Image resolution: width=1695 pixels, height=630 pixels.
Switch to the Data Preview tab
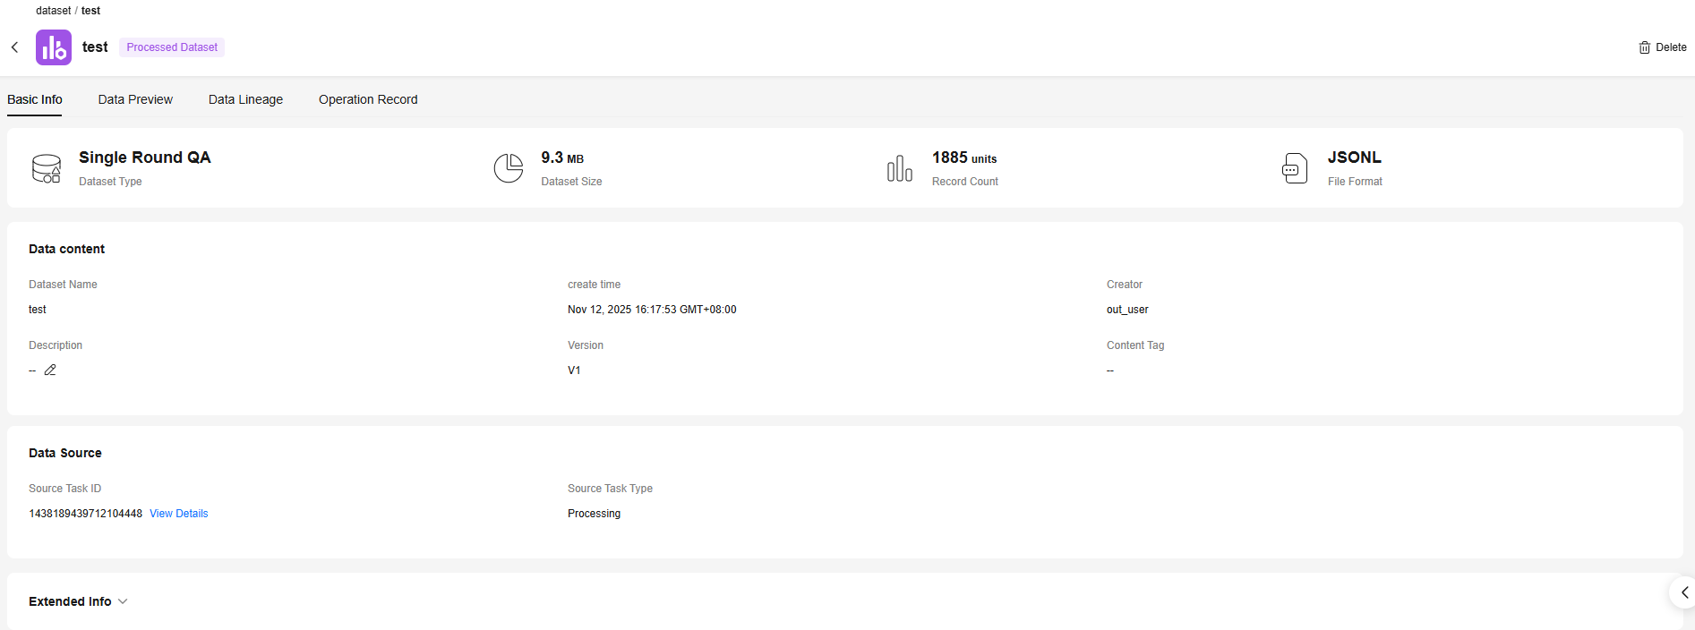click(135, 99)
